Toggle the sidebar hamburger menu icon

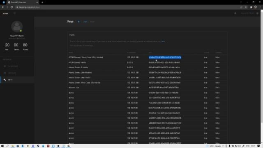coord(15,13)
